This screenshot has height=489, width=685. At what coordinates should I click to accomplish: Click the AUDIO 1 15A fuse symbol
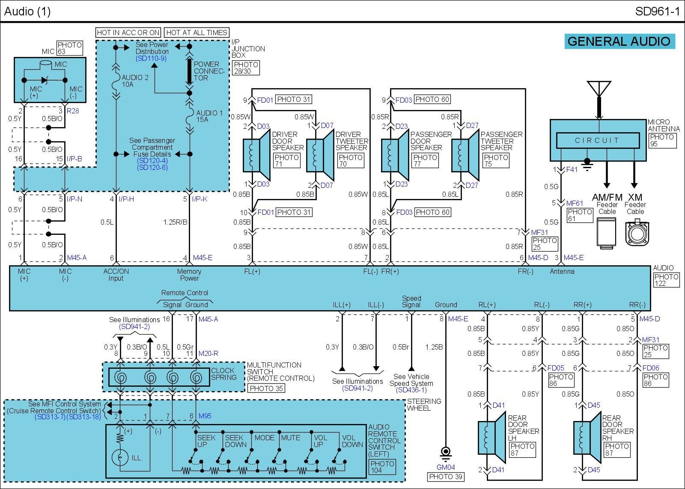189,116
